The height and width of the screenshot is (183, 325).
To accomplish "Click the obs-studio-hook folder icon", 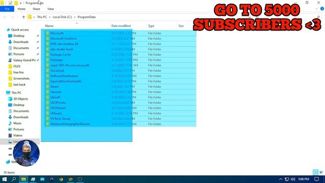I will pos(47,49).
